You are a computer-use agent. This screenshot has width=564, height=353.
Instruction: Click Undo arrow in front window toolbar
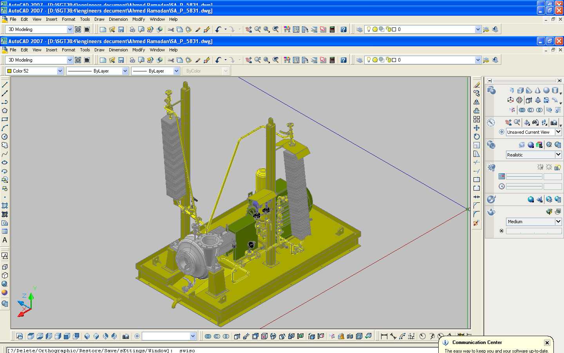tap(218, 60)
